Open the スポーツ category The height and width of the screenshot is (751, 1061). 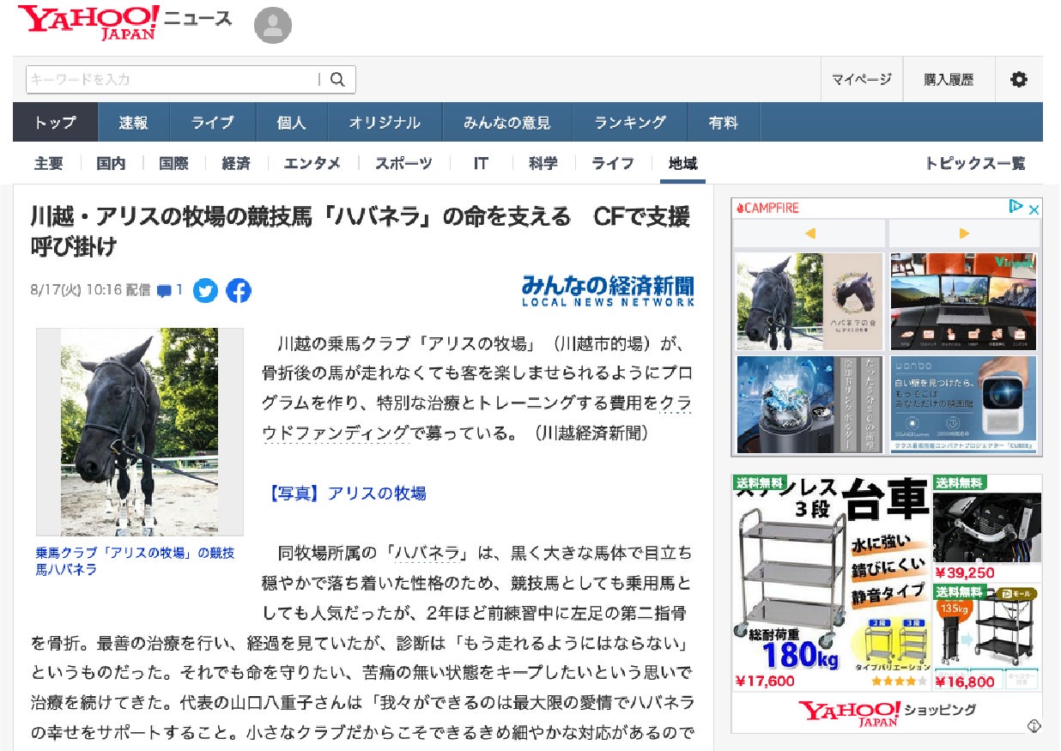click(403, 163)
